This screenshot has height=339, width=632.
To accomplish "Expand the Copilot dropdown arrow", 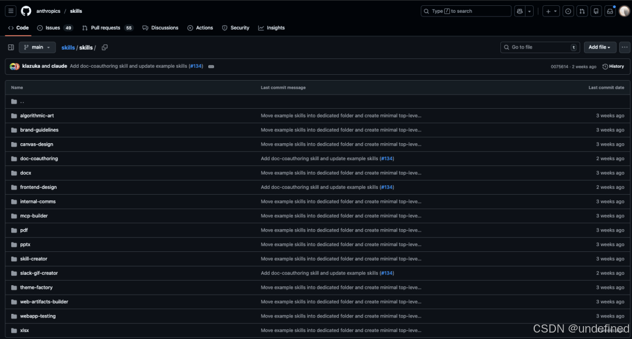I will [x=529, y=11].
